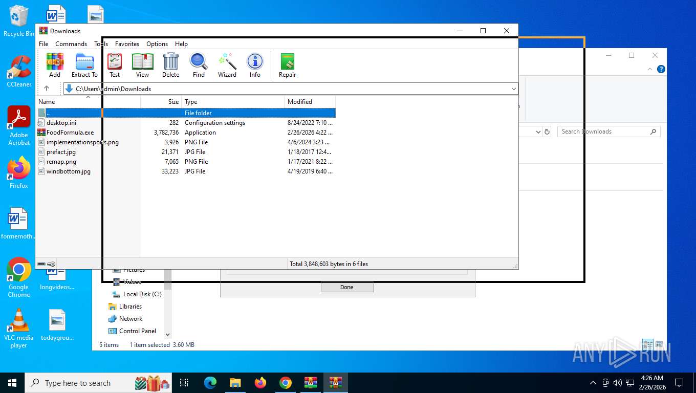
Task: Open Microsoft Edge from taskbar
Action: (x=210, y=383)
